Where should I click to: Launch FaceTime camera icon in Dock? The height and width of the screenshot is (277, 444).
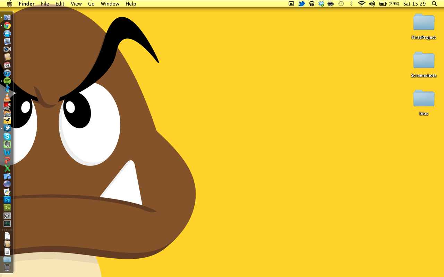coord(7,49)
